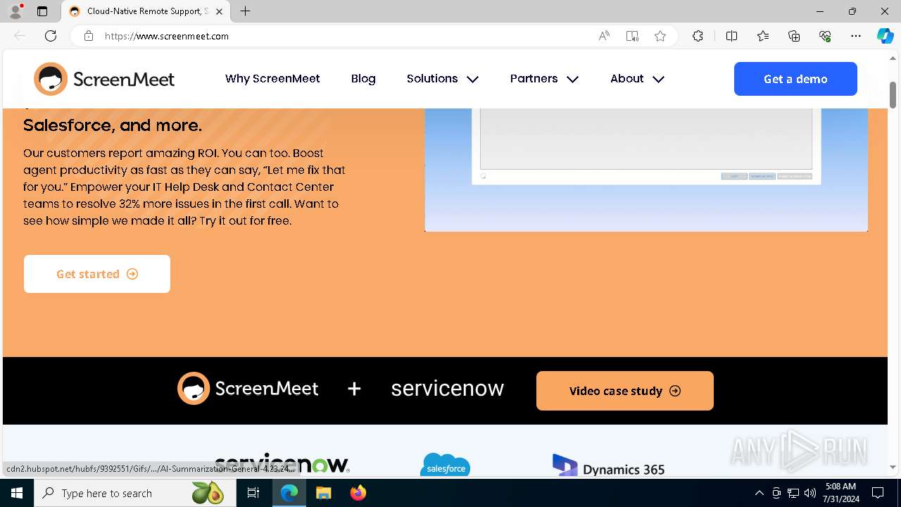Viewport: 901px width, 507px height.
Task: Open the Collections icon
Action: (794, 36)
